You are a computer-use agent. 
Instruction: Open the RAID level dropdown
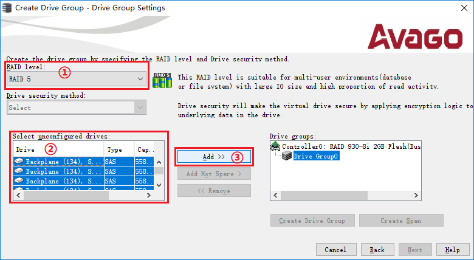point(140,79)
